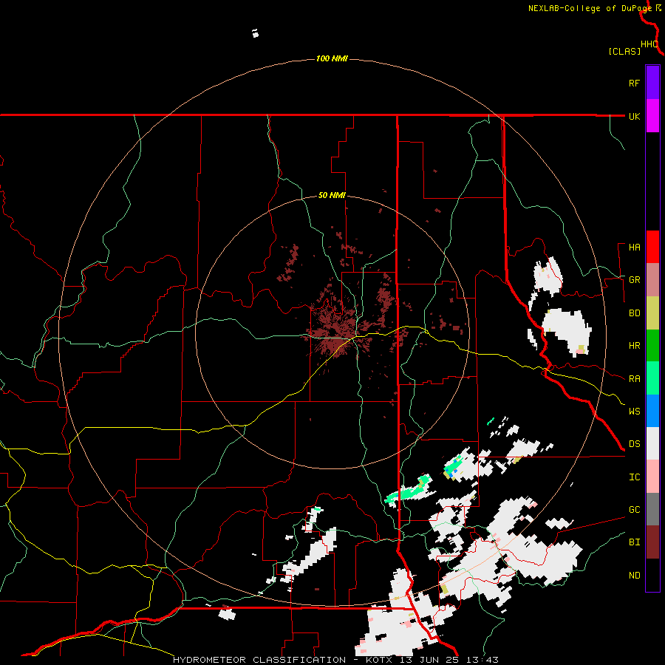
Task: Click the RF purple legend swatch
Action: [x=652, y=83]
